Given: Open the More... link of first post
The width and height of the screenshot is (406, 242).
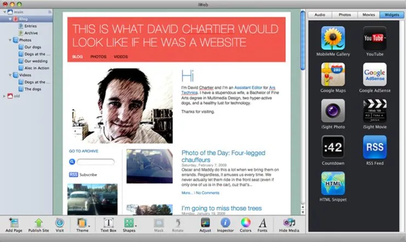Looking at the screenshot, I should (187, 193).
